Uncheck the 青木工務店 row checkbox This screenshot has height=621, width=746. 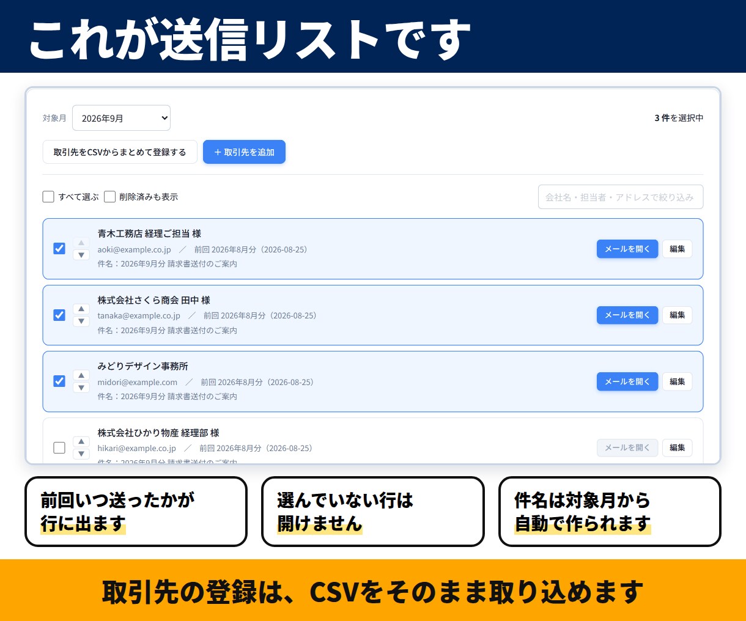click(59, 249)
